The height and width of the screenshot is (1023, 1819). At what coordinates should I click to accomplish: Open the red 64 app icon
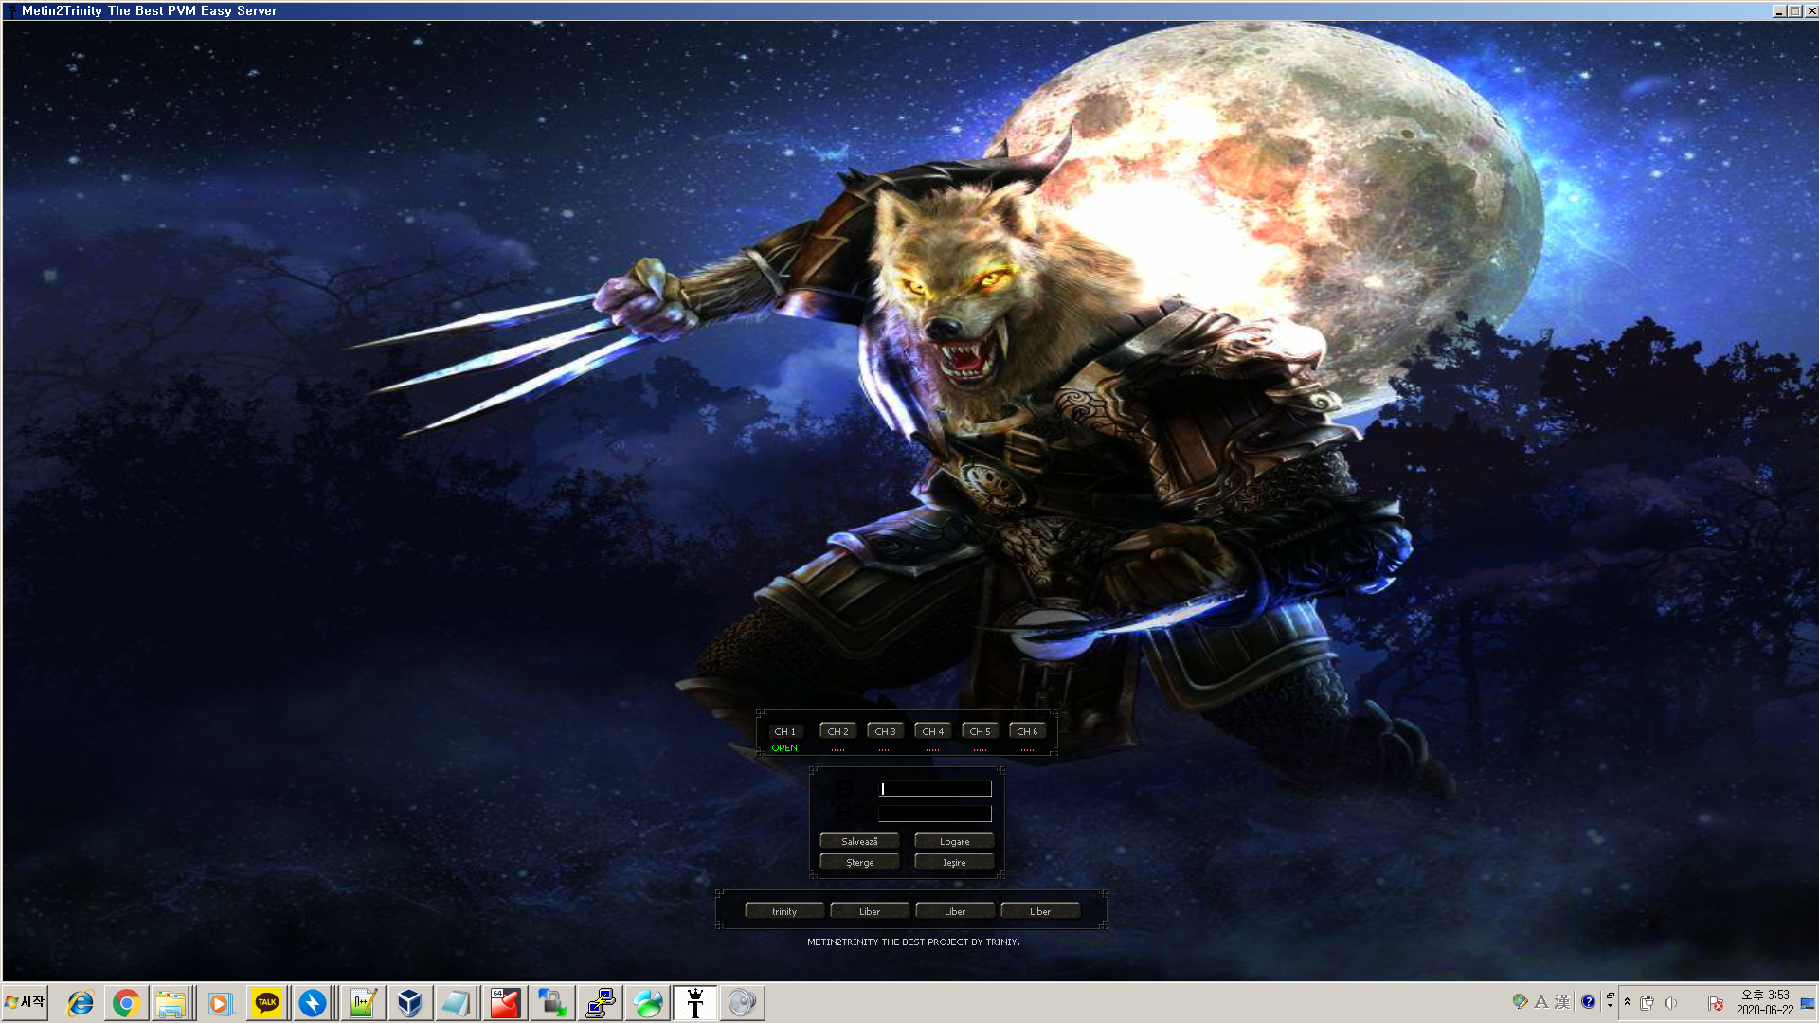pyautogui.click(x=505, y=1003)
